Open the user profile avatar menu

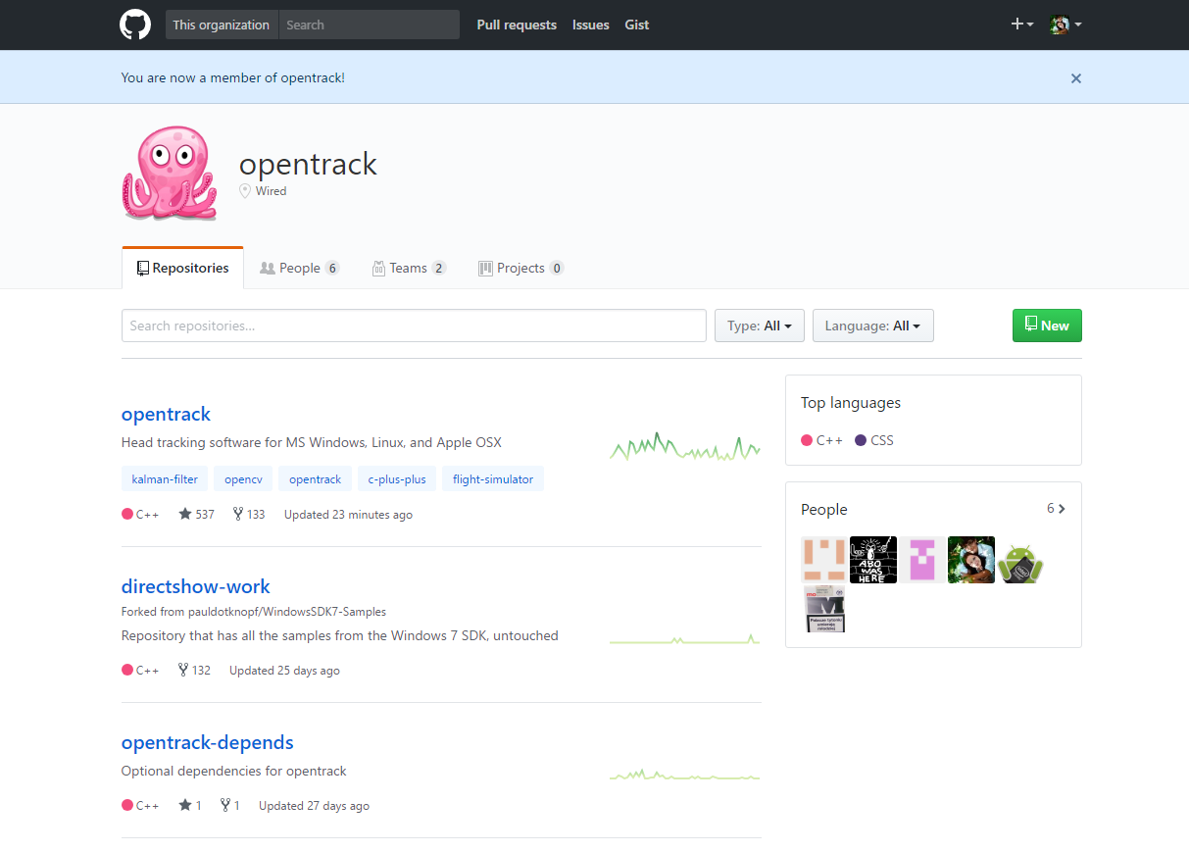[x=1065, y=25]
